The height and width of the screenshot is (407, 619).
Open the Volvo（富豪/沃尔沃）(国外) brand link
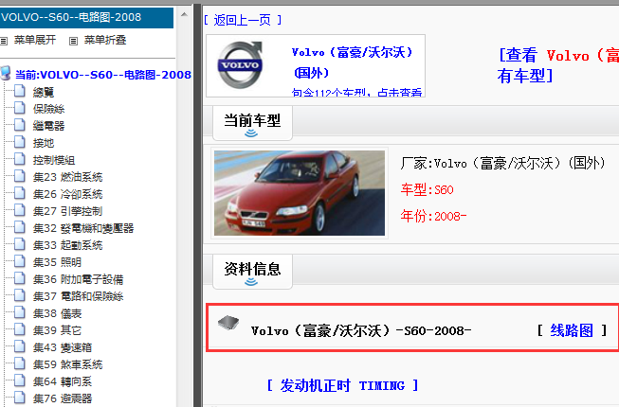point(352,62)
